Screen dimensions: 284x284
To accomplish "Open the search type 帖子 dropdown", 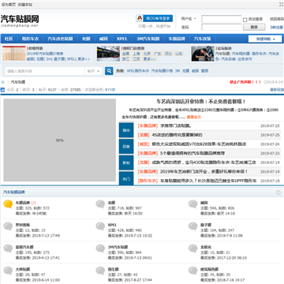I will pyautogui.click(x=94, y=71).
